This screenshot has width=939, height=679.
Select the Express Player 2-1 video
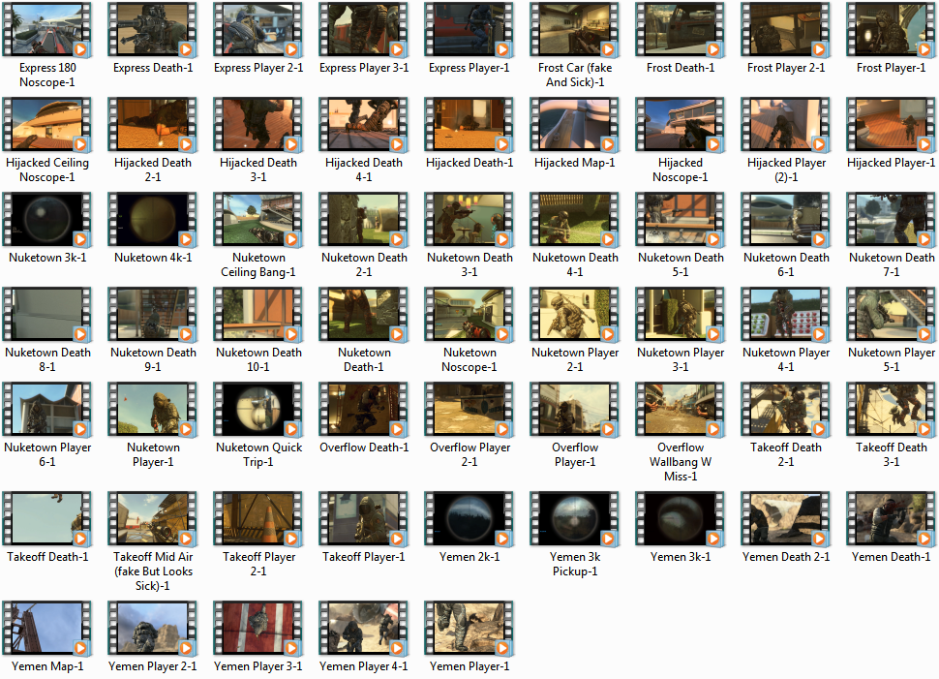pyautogui.click(x=258, y=29)
